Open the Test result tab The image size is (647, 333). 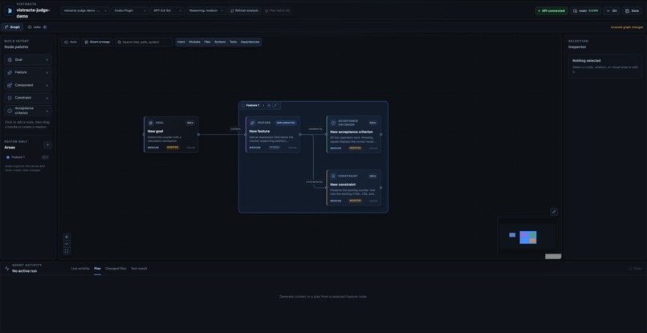(139, 269)
